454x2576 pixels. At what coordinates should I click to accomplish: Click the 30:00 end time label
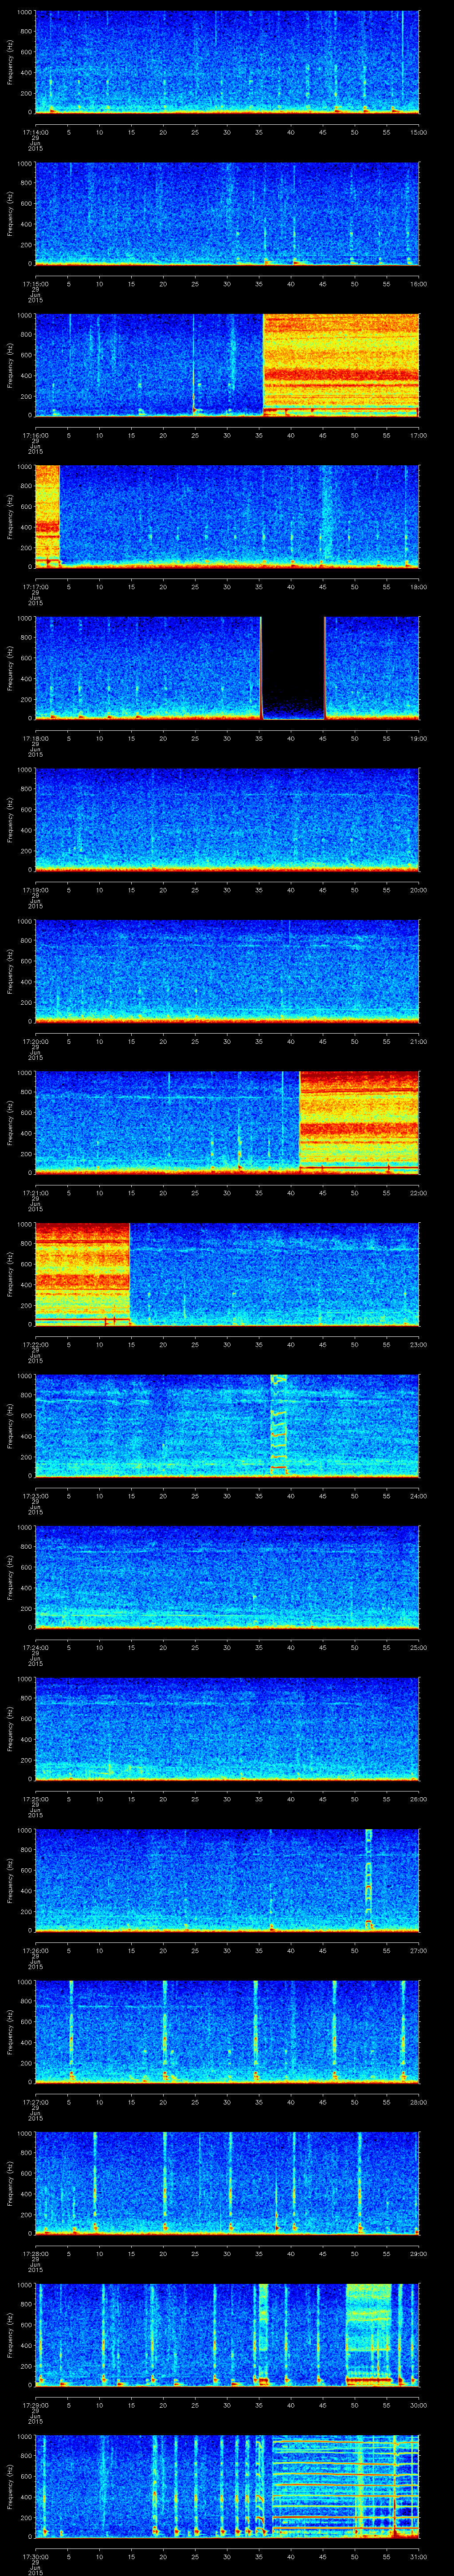coord(418,2406)
